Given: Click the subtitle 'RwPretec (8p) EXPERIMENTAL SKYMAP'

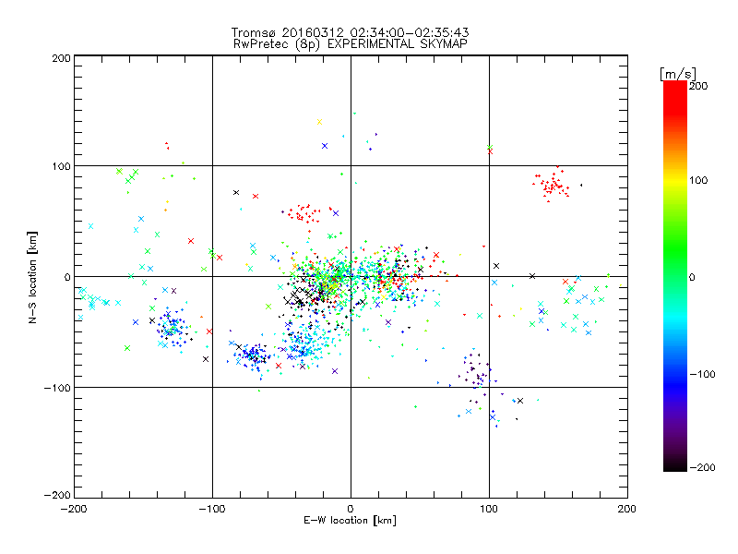Looking at the screenshot, I should coord(350,44).
